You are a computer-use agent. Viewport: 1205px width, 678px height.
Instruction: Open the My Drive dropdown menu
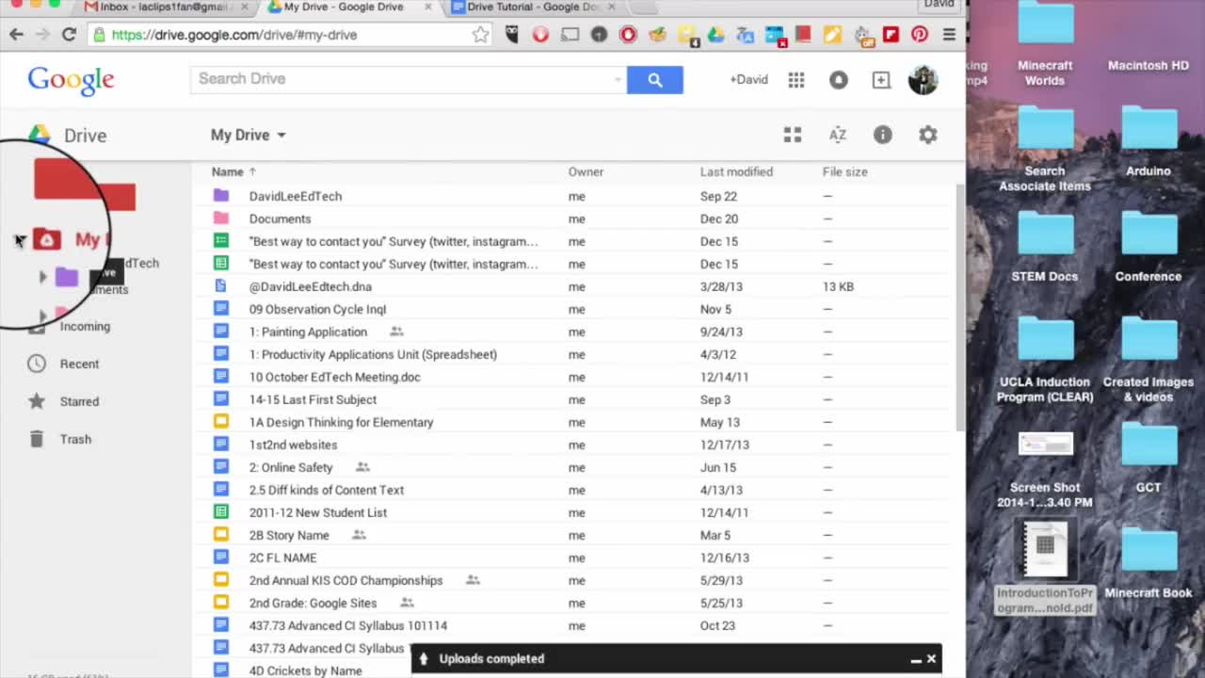(x=249, y=135)
